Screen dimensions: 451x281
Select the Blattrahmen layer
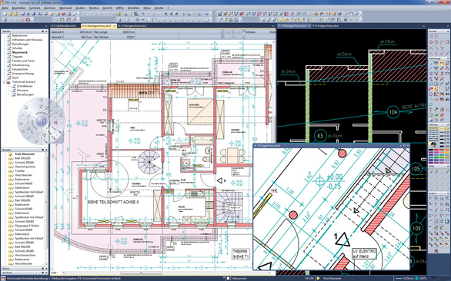20,35
